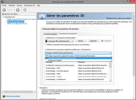Select Régler les paramètres d'image avec Aperçu
This screenshot has width=136, height=100.
click(21, 19)
